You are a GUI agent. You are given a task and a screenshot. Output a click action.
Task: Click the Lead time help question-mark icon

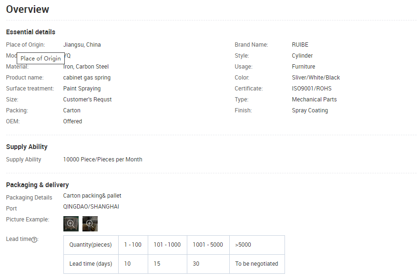34,240
